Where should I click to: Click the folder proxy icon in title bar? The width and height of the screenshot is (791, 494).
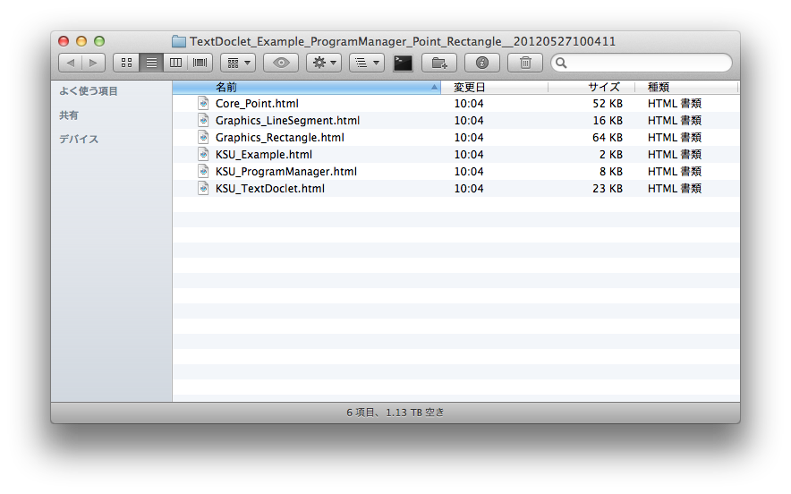click(179, 41)
